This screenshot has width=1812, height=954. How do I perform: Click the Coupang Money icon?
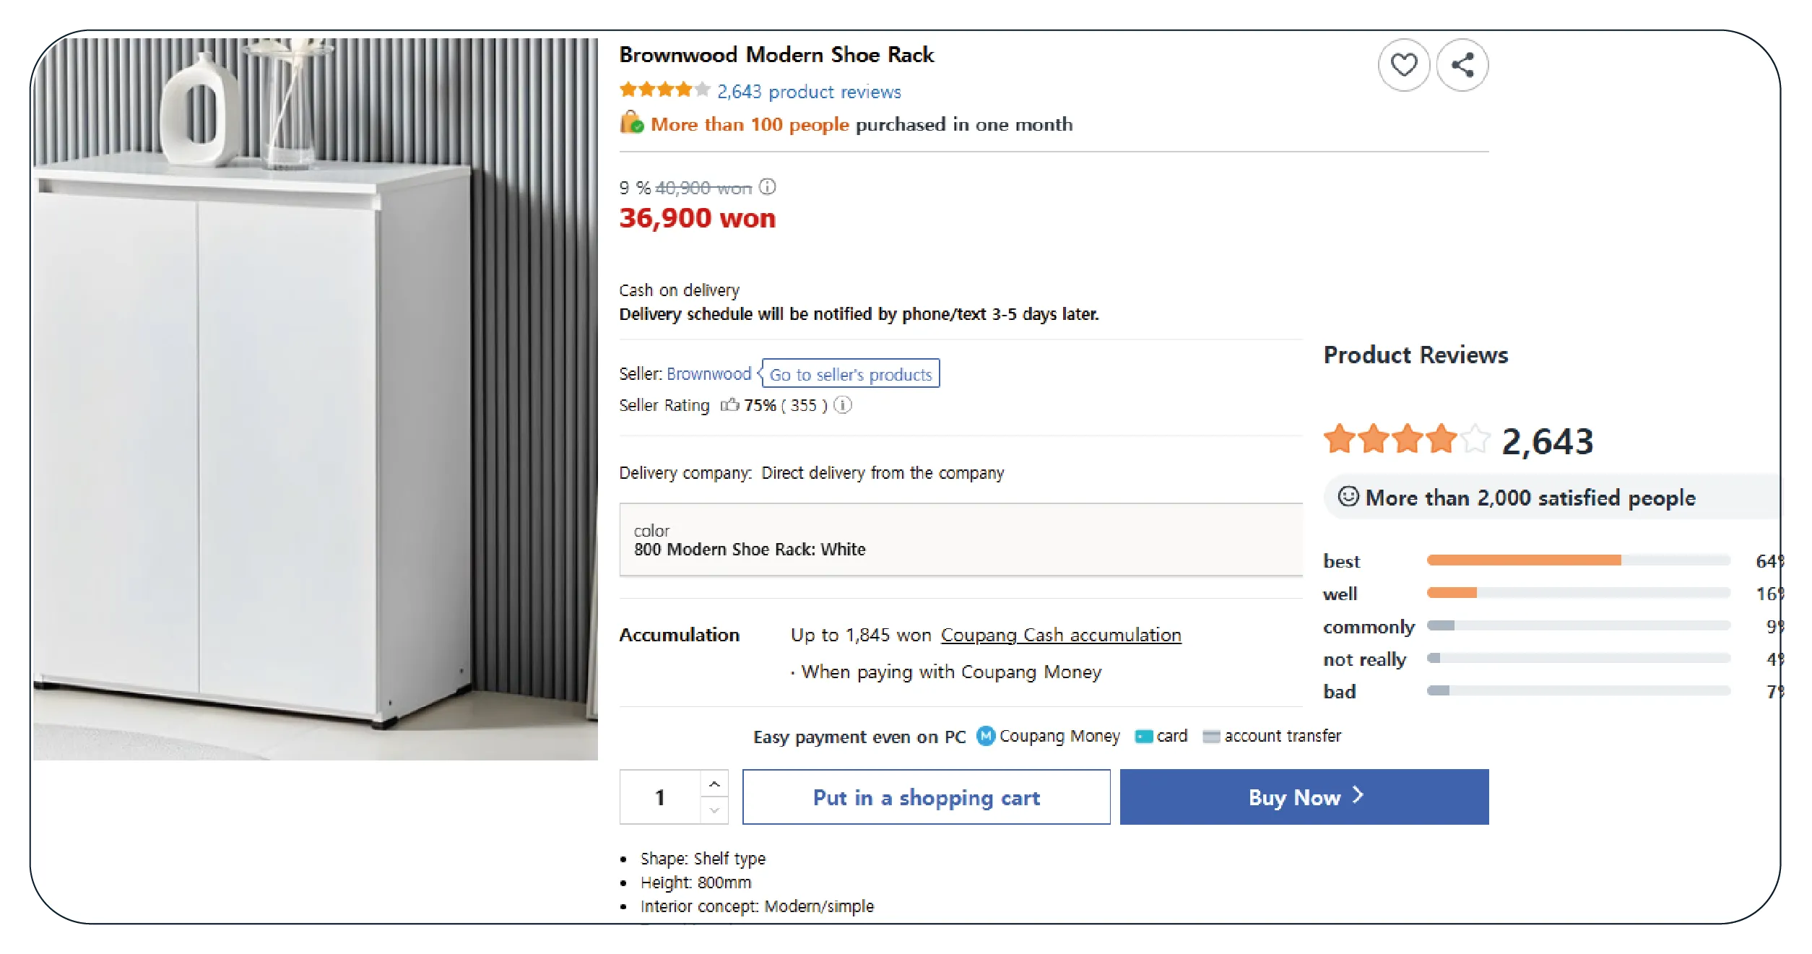(985, 736)
